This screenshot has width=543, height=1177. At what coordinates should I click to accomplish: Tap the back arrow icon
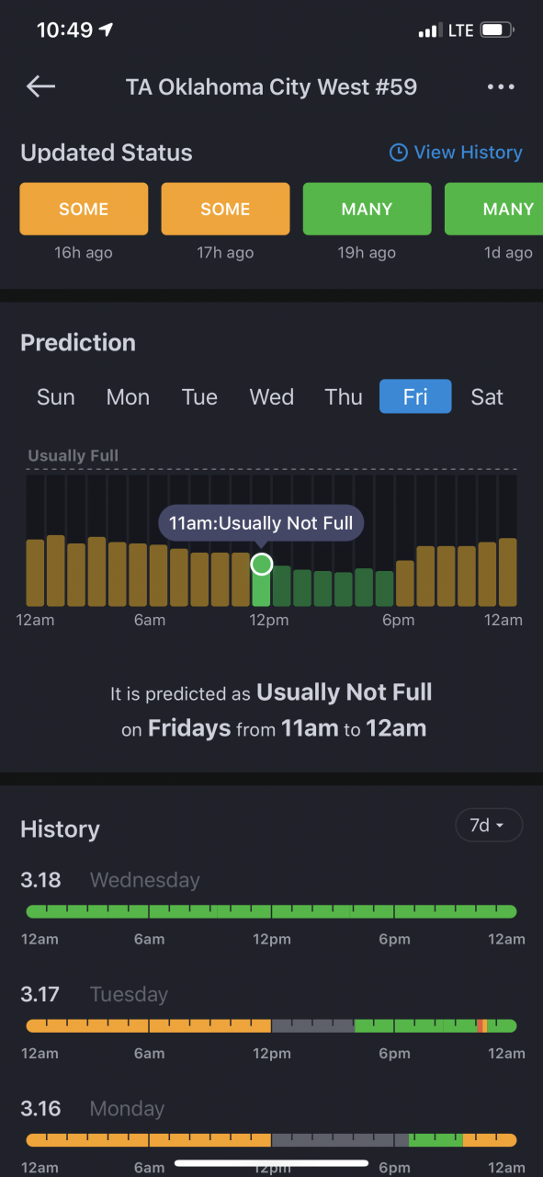41,86
